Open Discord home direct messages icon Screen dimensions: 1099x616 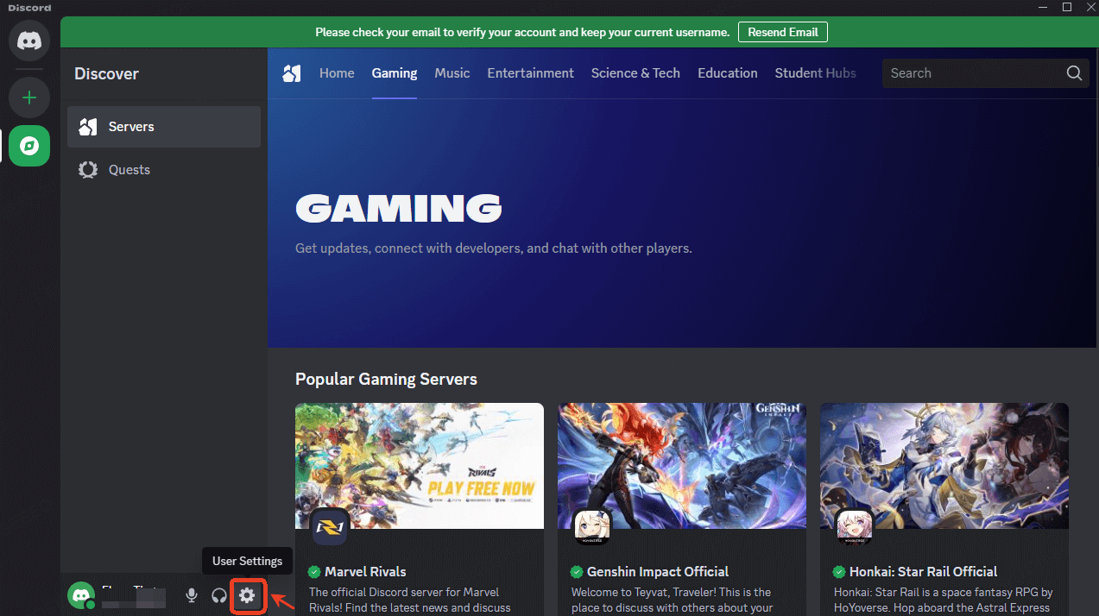tap(29, 41)
